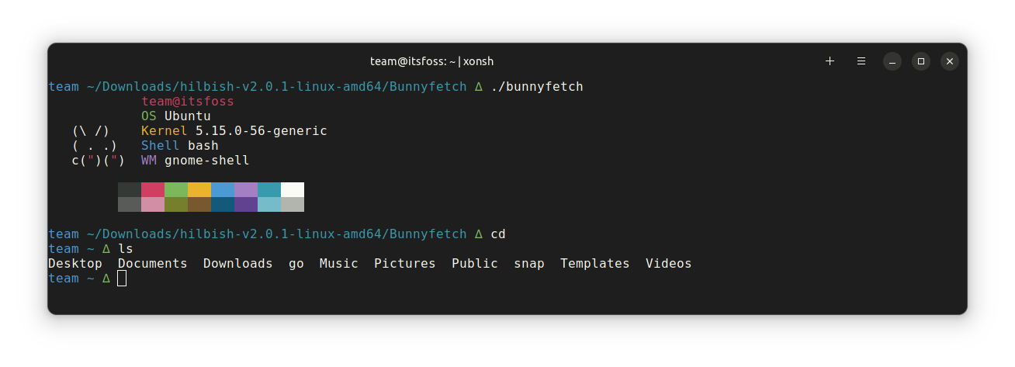This screenshot has width=1015, height=367.
Task: Click the window title 'team@itsfoss: ~ | xonsh'
Action: [x=431, y=61]
